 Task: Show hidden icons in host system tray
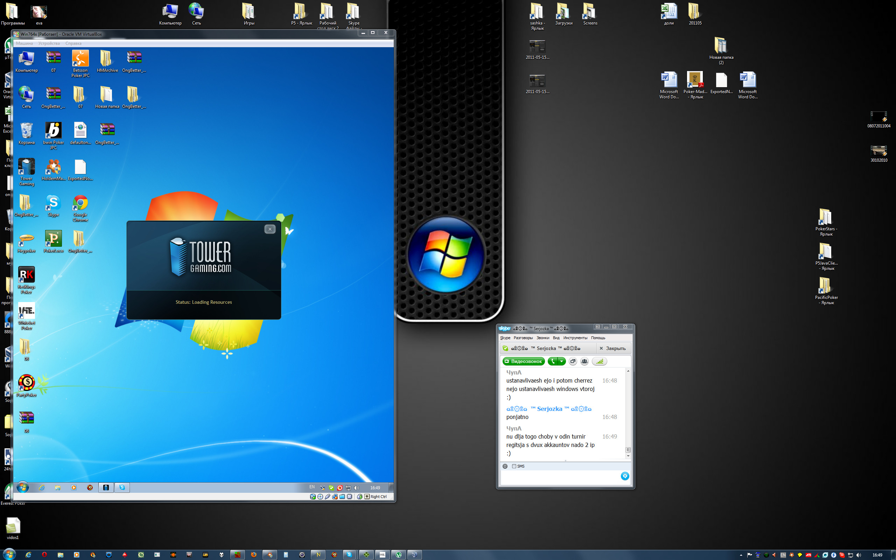coord(741,555)
